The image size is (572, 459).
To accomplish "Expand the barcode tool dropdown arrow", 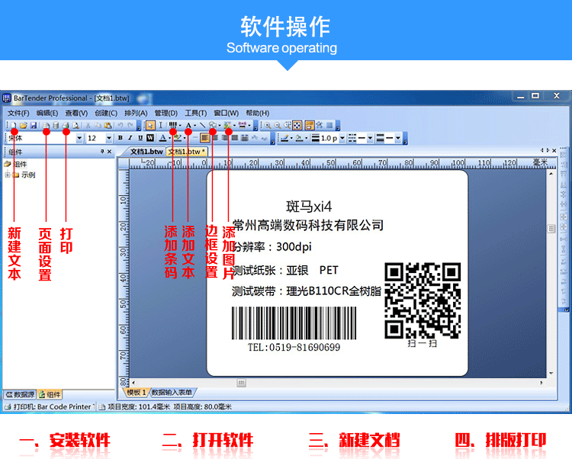I will pyautogui.click(x=180, y=125).
